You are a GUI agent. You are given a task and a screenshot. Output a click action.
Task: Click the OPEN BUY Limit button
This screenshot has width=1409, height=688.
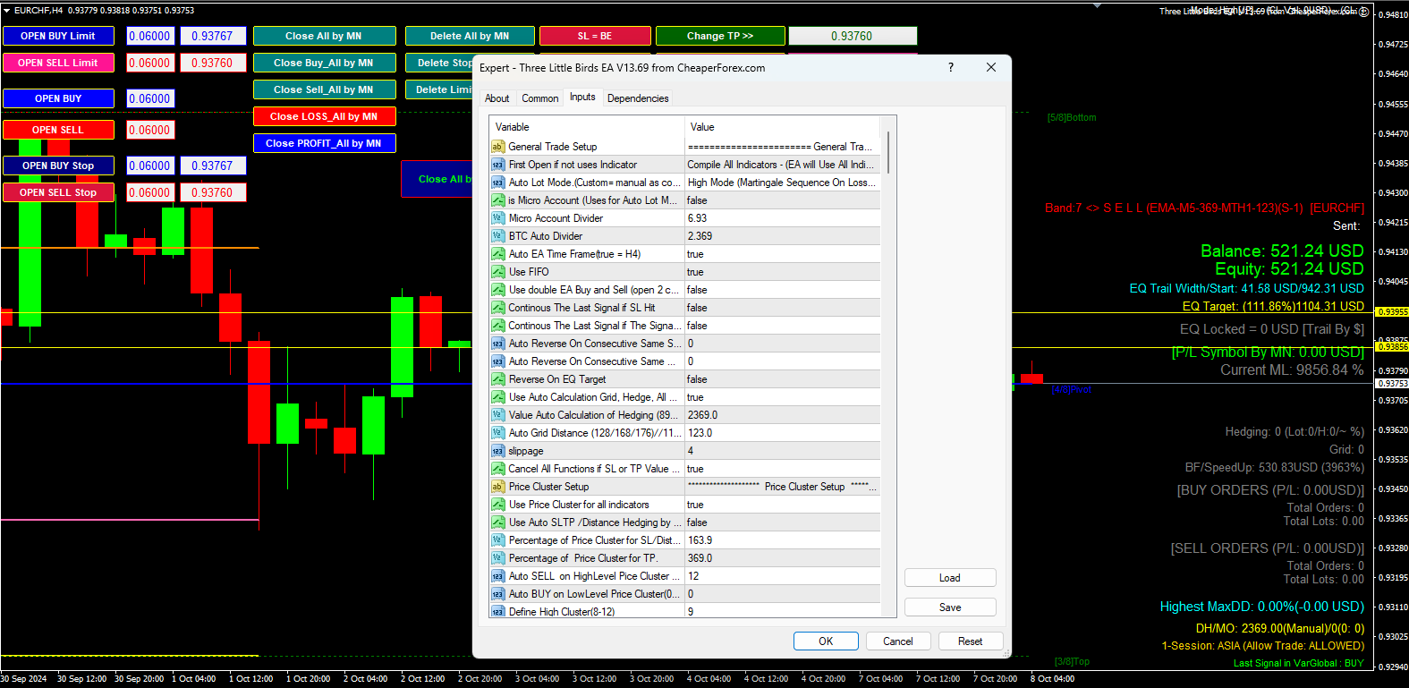point(58,36)
